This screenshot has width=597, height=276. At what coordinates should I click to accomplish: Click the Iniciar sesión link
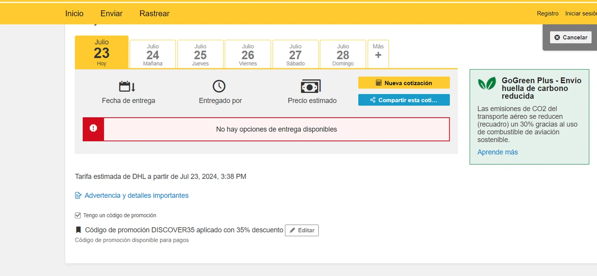(x=581, y=14)
